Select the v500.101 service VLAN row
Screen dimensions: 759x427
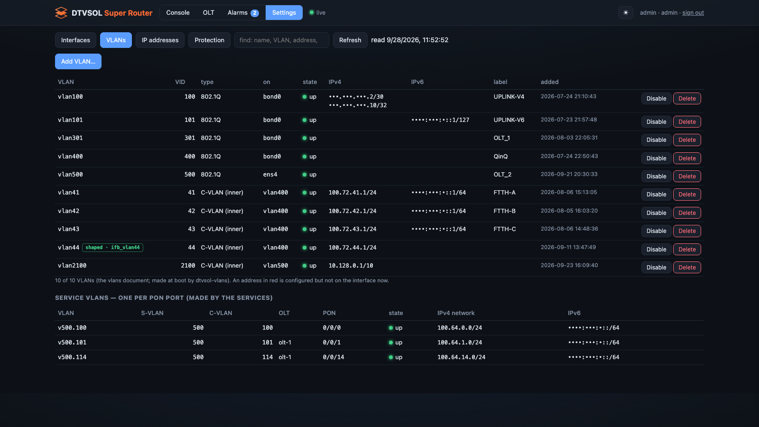[x=379, y=343]
